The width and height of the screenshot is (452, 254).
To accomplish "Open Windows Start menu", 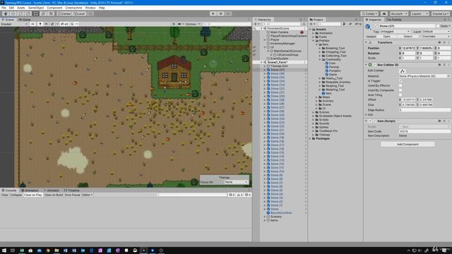I will [x=4, y=250].
